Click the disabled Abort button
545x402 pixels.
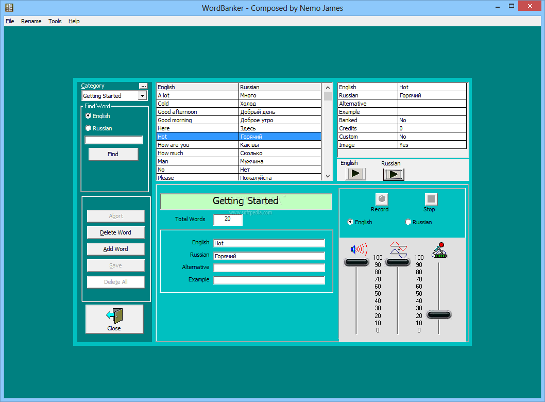point(116,216)
